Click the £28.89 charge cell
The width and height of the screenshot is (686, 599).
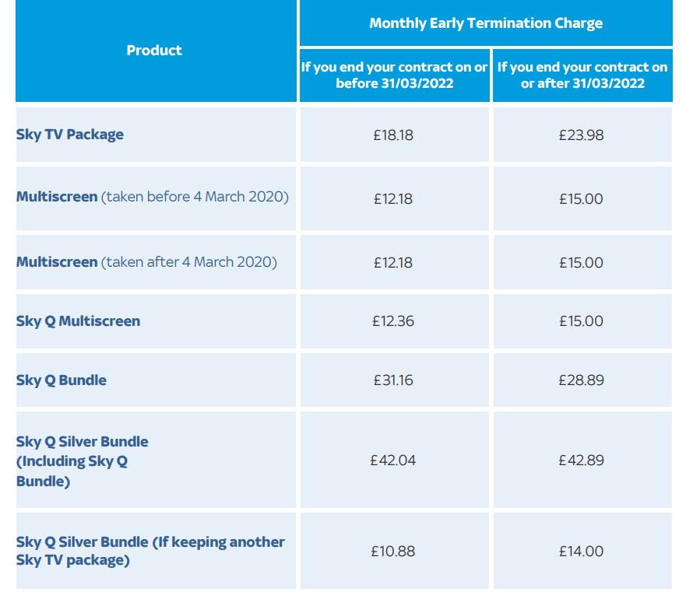coord(581,380)
